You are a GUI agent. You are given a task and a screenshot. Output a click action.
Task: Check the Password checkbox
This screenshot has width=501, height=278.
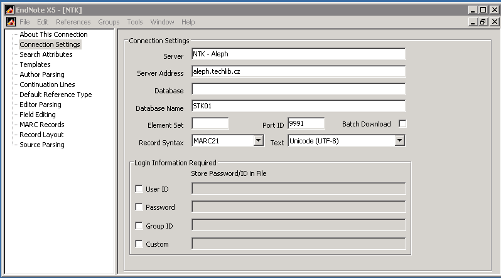139,207
